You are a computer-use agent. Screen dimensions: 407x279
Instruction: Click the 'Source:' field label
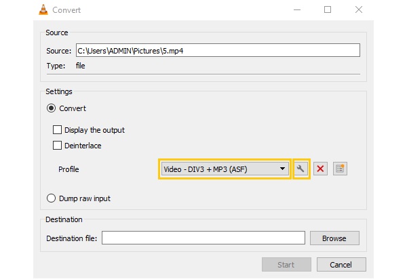(58, 51)
